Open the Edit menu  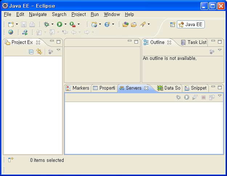pos(20,14)
